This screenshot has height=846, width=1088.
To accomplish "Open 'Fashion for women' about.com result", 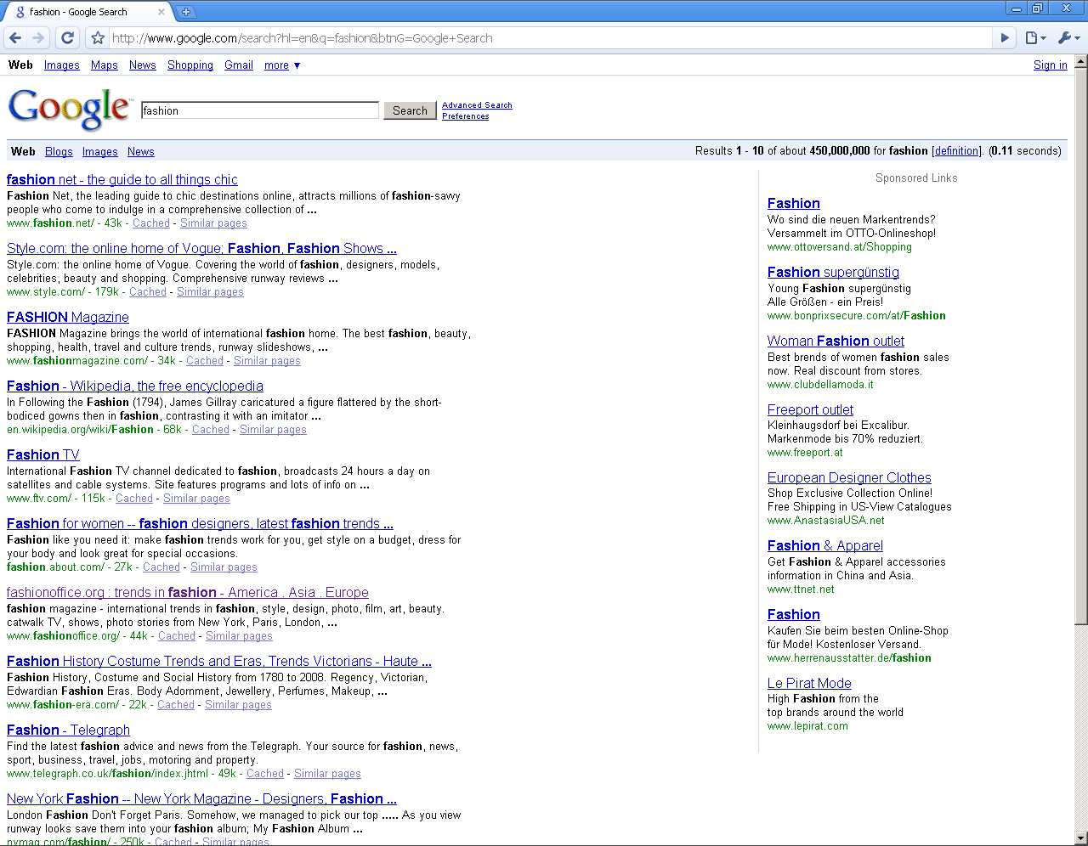I will [x=200, y=523].
